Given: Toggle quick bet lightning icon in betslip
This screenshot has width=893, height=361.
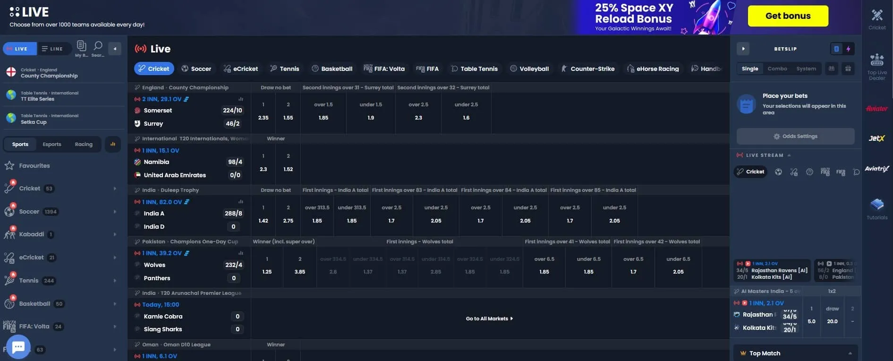Looking at the screenshot, I should 848,49.
